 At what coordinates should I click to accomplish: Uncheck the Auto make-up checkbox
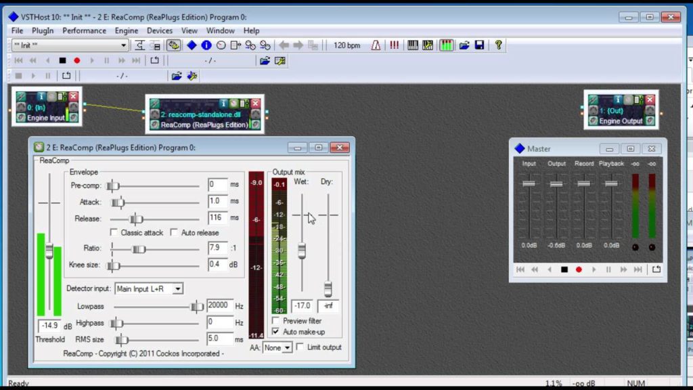(x=276, y=331)
